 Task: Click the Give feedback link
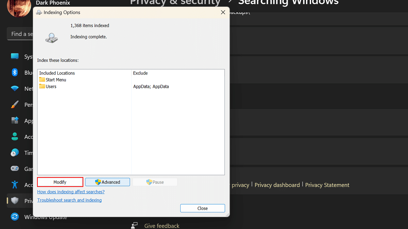161,226
